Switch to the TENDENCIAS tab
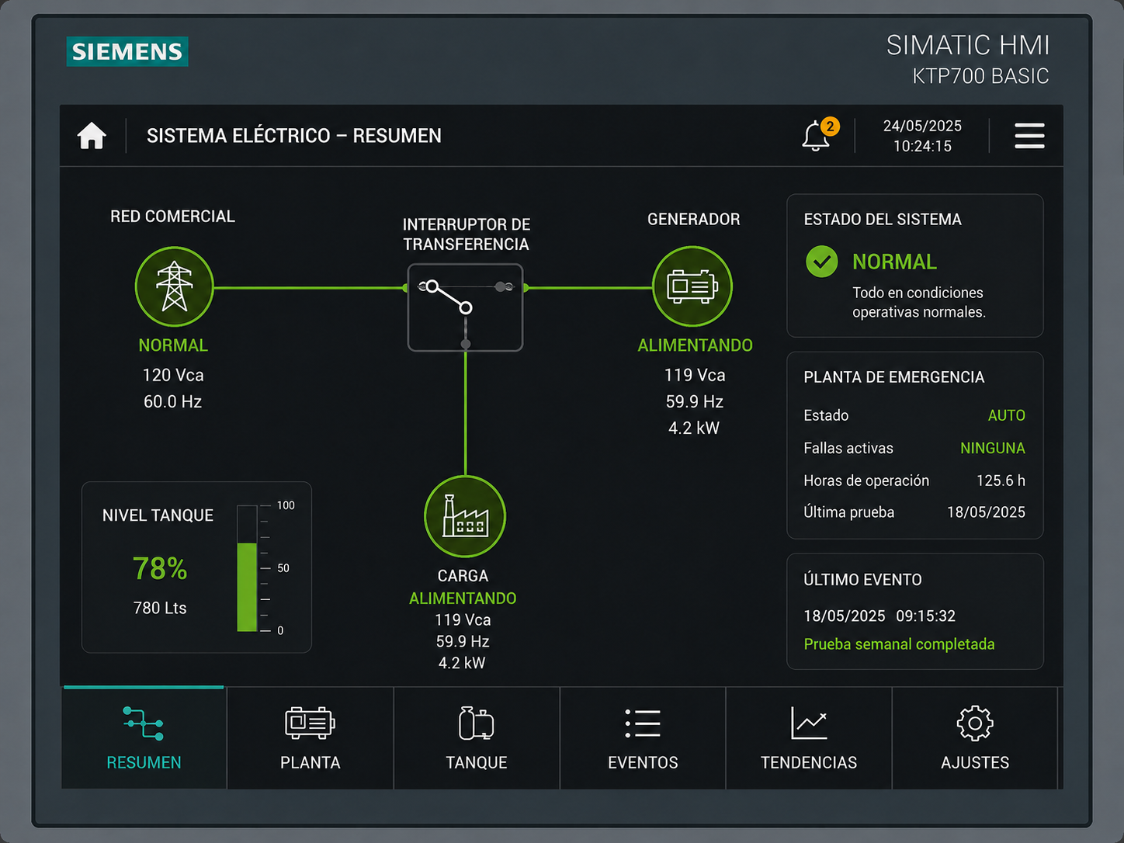The image size is (1124, 843). point(809,738)
